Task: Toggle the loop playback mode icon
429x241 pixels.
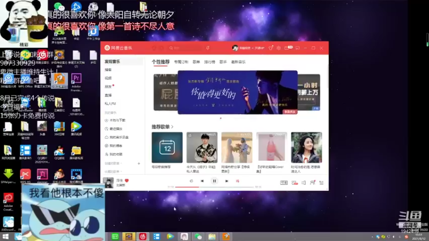Action: tap(191, 181)
